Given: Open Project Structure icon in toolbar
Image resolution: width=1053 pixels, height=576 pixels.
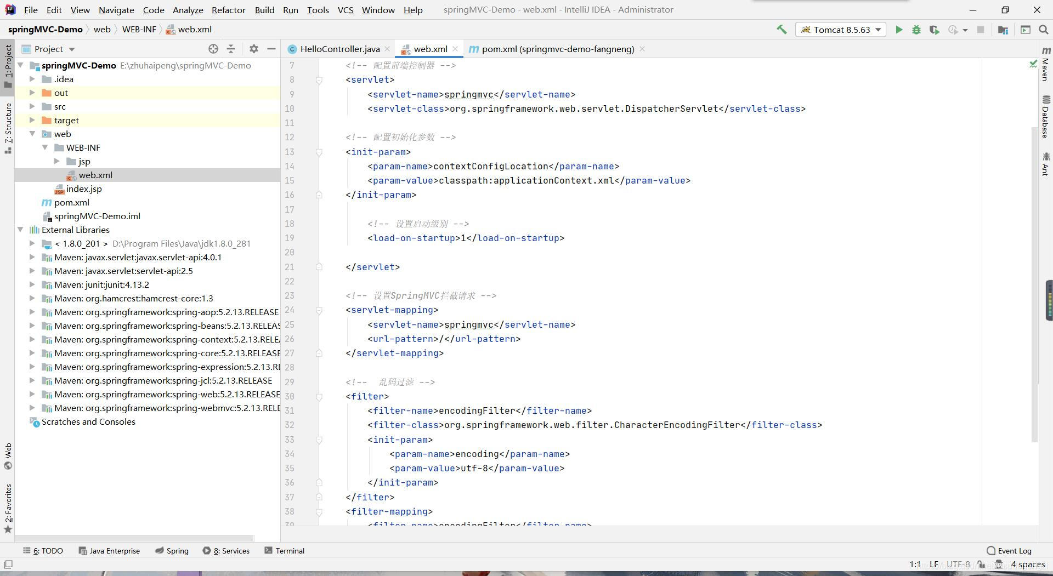Looking at the screenshot, I should click(x=1003, y=30).
